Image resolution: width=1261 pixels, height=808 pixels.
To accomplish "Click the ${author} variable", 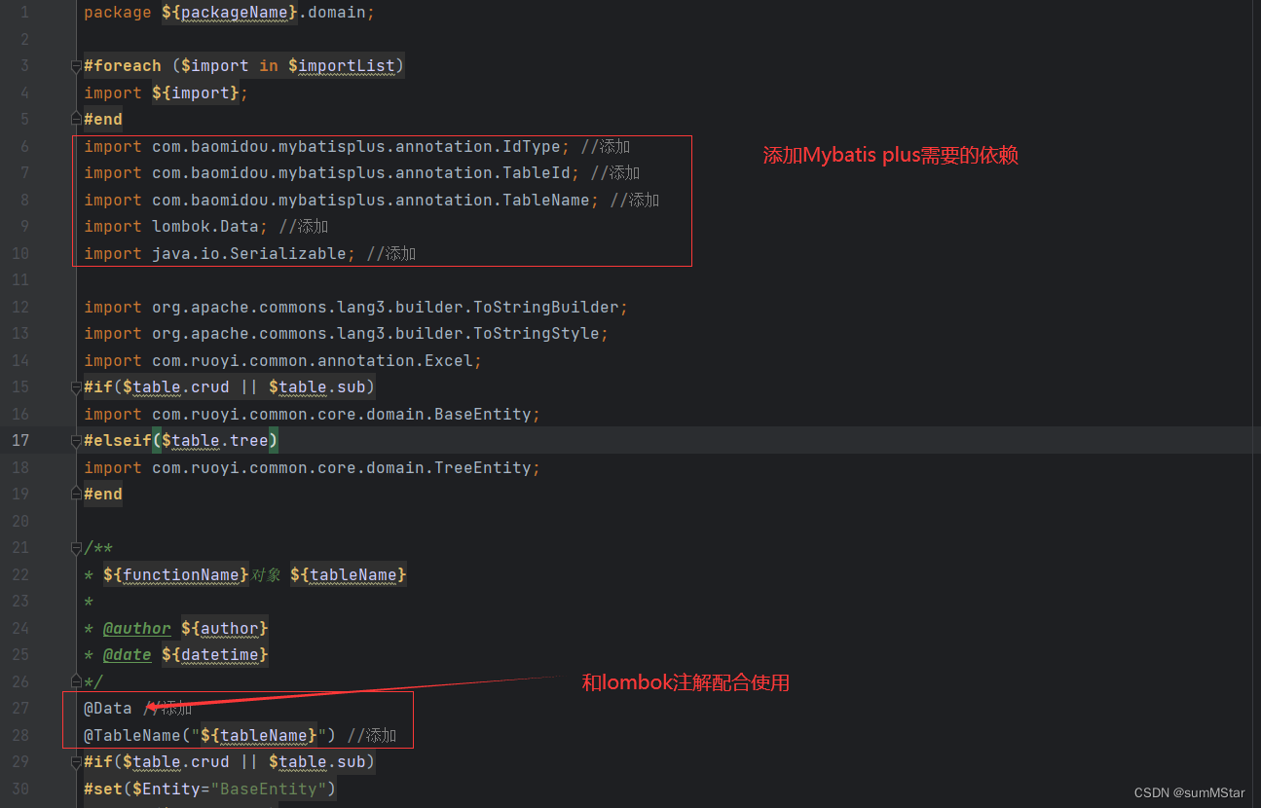I will click(225, 628).
